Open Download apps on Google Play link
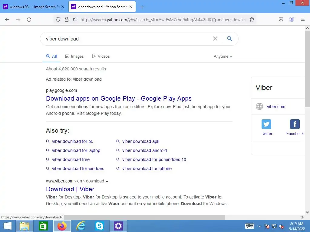The image size is (310, 232). coord(119,98)
